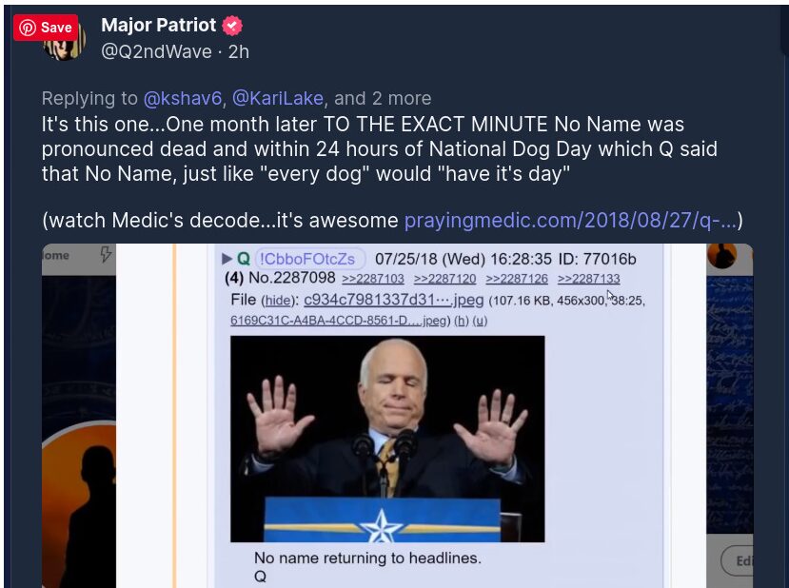Click the pink verified badge beside Major Patriot
The image size is (789, 588).
[232, 26]
